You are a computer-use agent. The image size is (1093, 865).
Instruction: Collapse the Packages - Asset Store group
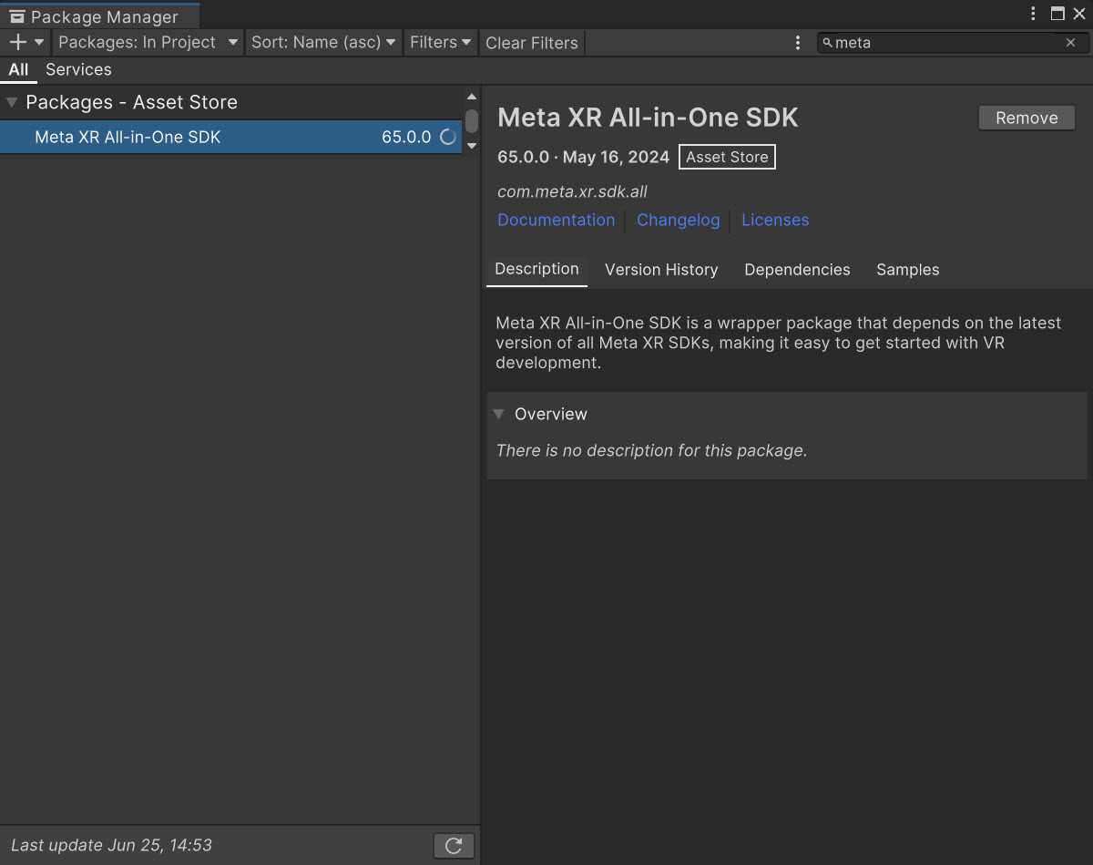click(x=12, y=102)
